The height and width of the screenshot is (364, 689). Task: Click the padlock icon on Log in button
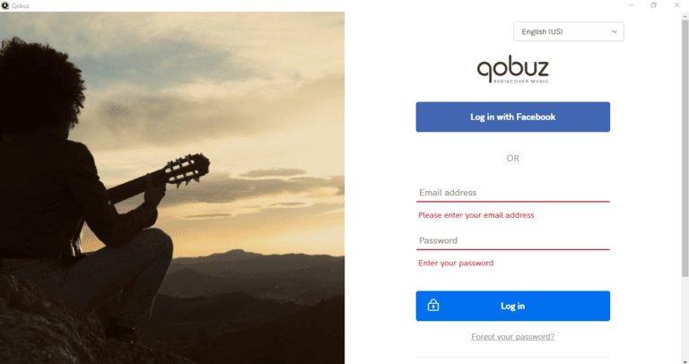[433, 306]
